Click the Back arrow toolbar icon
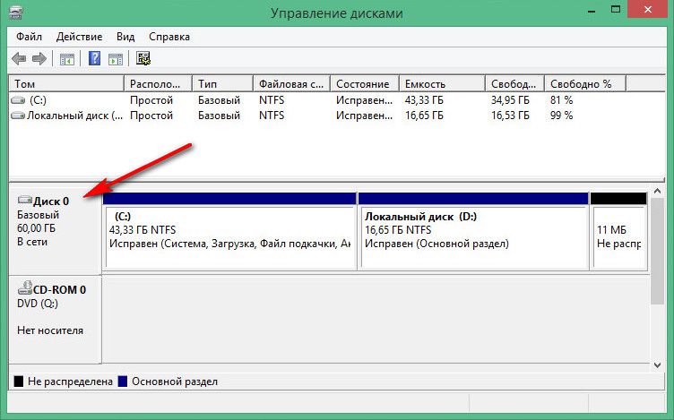This screenshot has height=420, width=674. coord(19,59)
